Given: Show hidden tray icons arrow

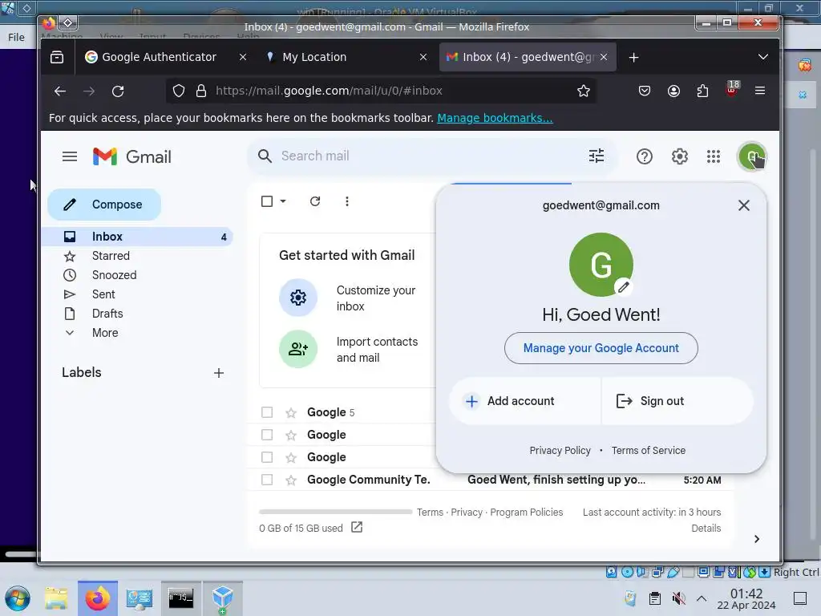Looking at the screenshot, I should 702,598.
